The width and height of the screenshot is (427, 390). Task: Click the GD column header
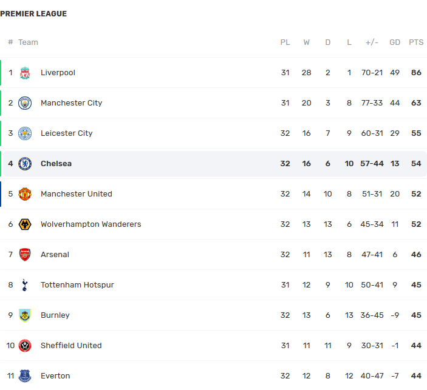(x=395, y=42)
